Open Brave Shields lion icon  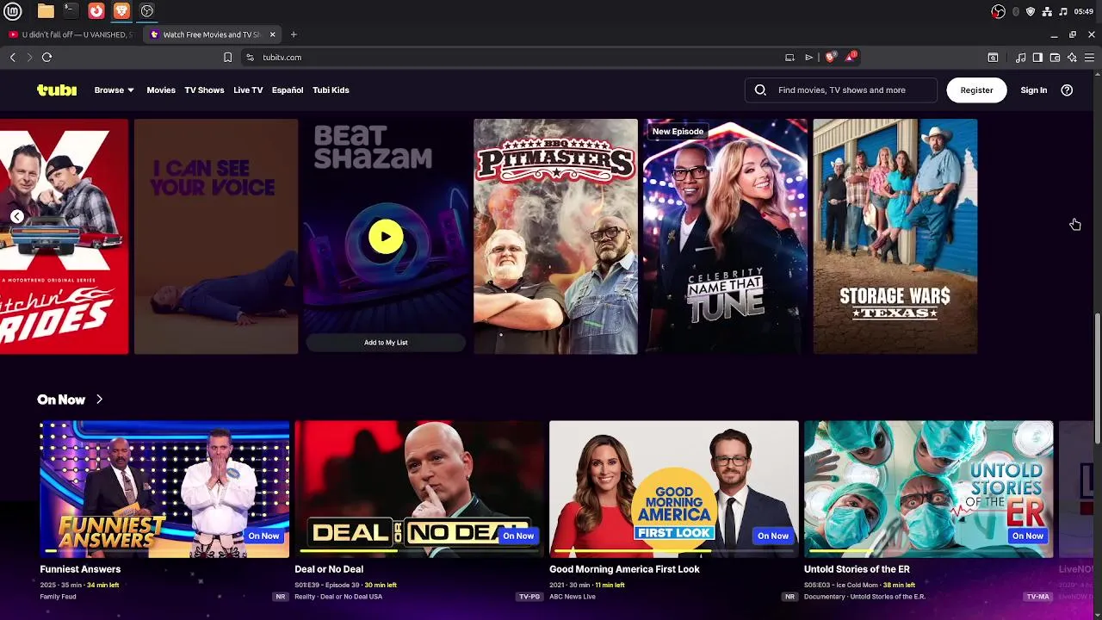(x=831, y=57)
